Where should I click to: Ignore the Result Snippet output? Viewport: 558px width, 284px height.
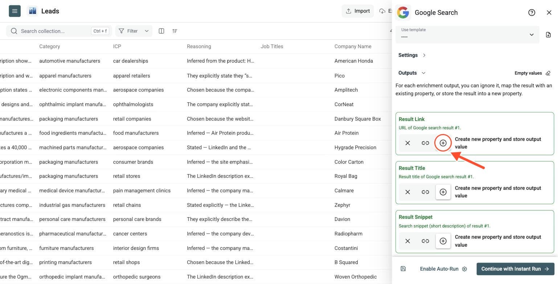pos(408,241)
